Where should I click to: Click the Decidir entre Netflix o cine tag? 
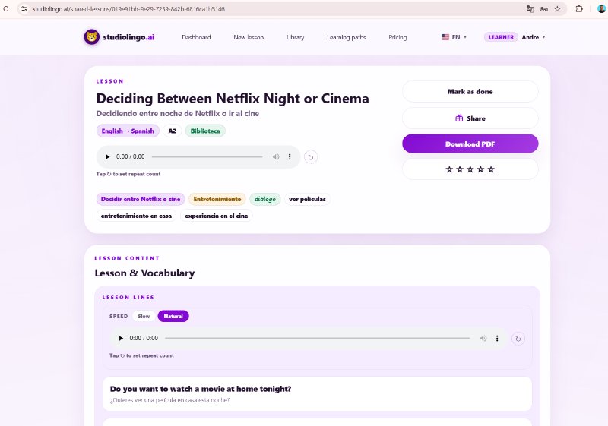(x=141, y=199)
